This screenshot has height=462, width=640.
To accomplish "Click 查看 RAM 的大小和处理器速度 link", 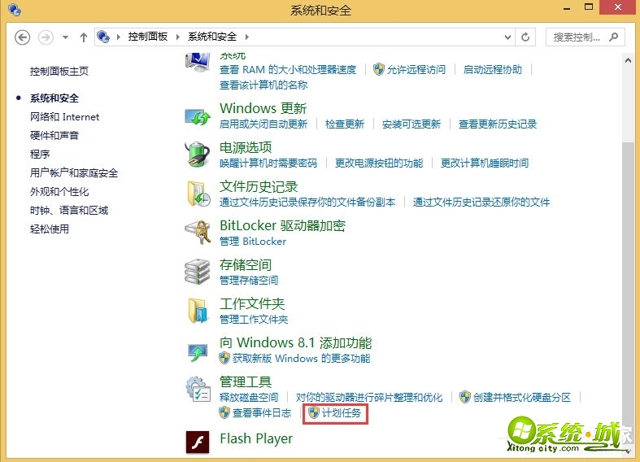I will click(288, 70).
